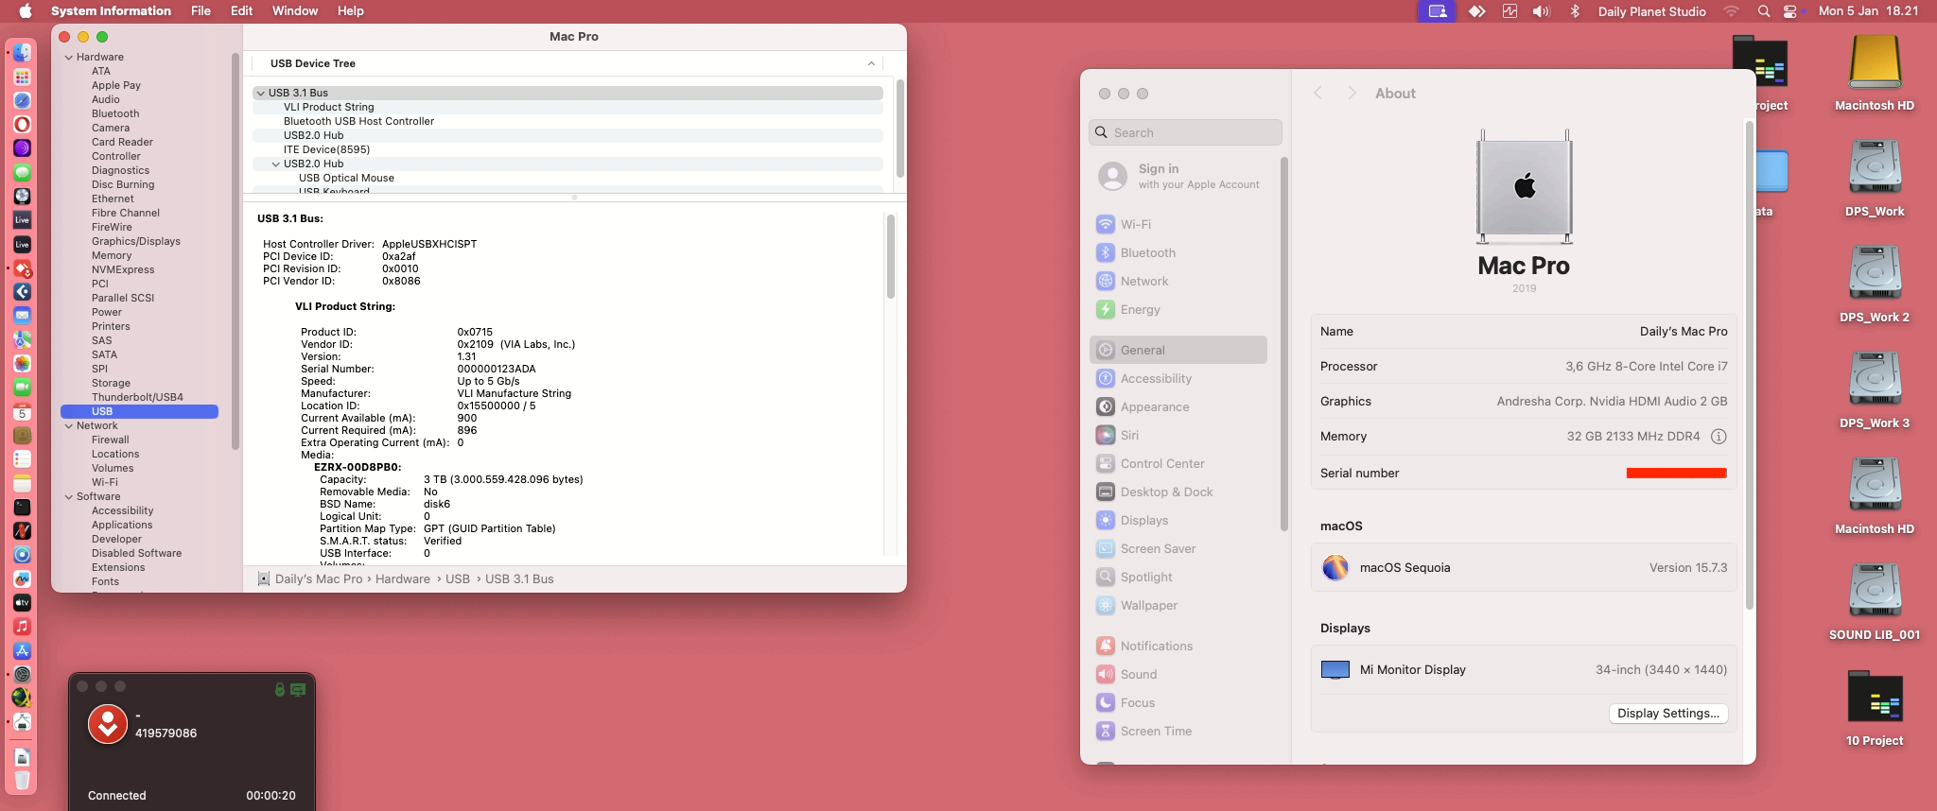Open Desktop & Dock settings
Screen dimensions: 1937x811
pyautogui.click(x=1178, y=492)
